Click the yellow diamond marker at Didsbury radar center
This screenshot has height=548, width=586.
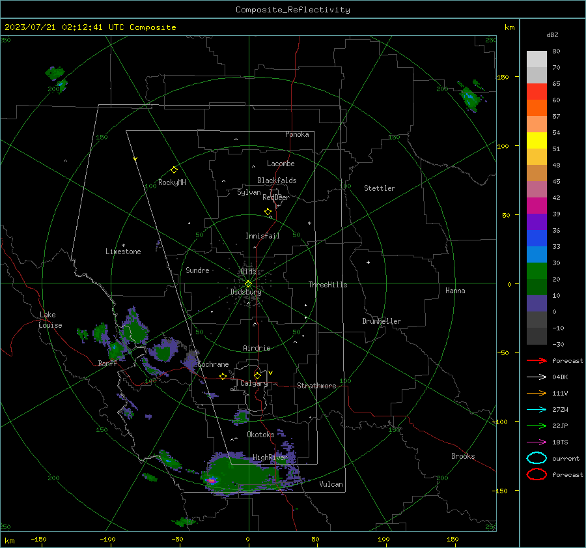click(x=248, y=284)
